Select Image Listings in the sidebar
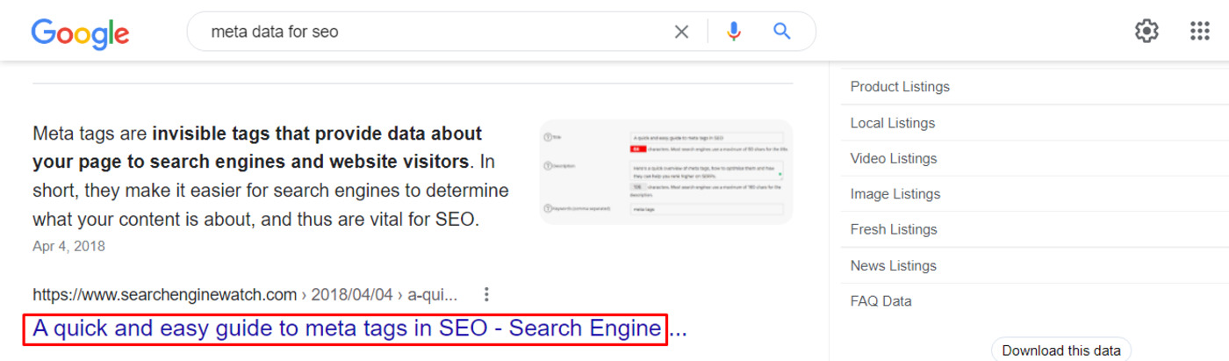The width and height of the screenshot is (1229, 361). point(895,194)
